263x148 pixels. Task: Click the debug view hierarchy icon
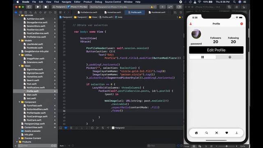pyautogui.click(x=92, y=128)
